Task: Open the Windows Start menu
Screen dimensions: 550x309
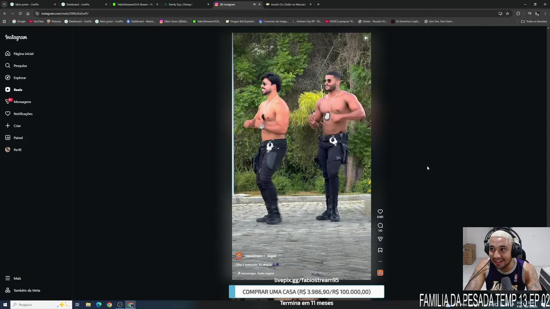Action: click(5, 305)
